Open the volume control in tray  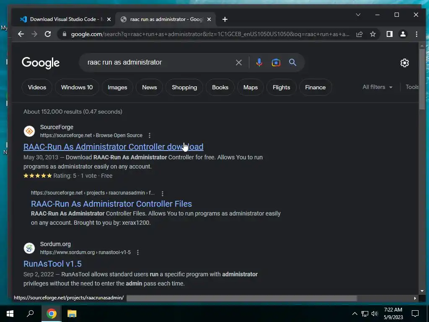(x=375, y=314)
